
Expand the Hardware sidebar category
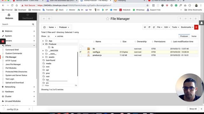coord(18,92)
